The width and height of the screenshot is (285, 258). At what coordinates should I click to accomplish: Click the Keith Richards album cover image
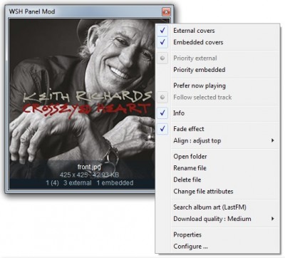click(x=82, y=98)
